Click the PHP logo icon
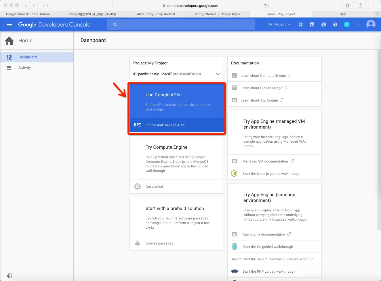381x281 pixels. coord(235,271)
